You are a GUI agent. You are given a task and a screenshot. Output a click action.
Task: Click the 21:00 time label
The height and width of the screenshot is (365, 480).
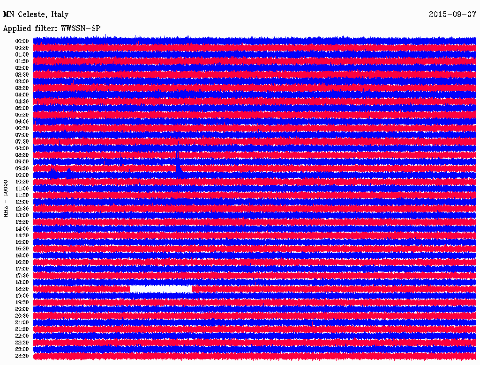click(22, 322)
